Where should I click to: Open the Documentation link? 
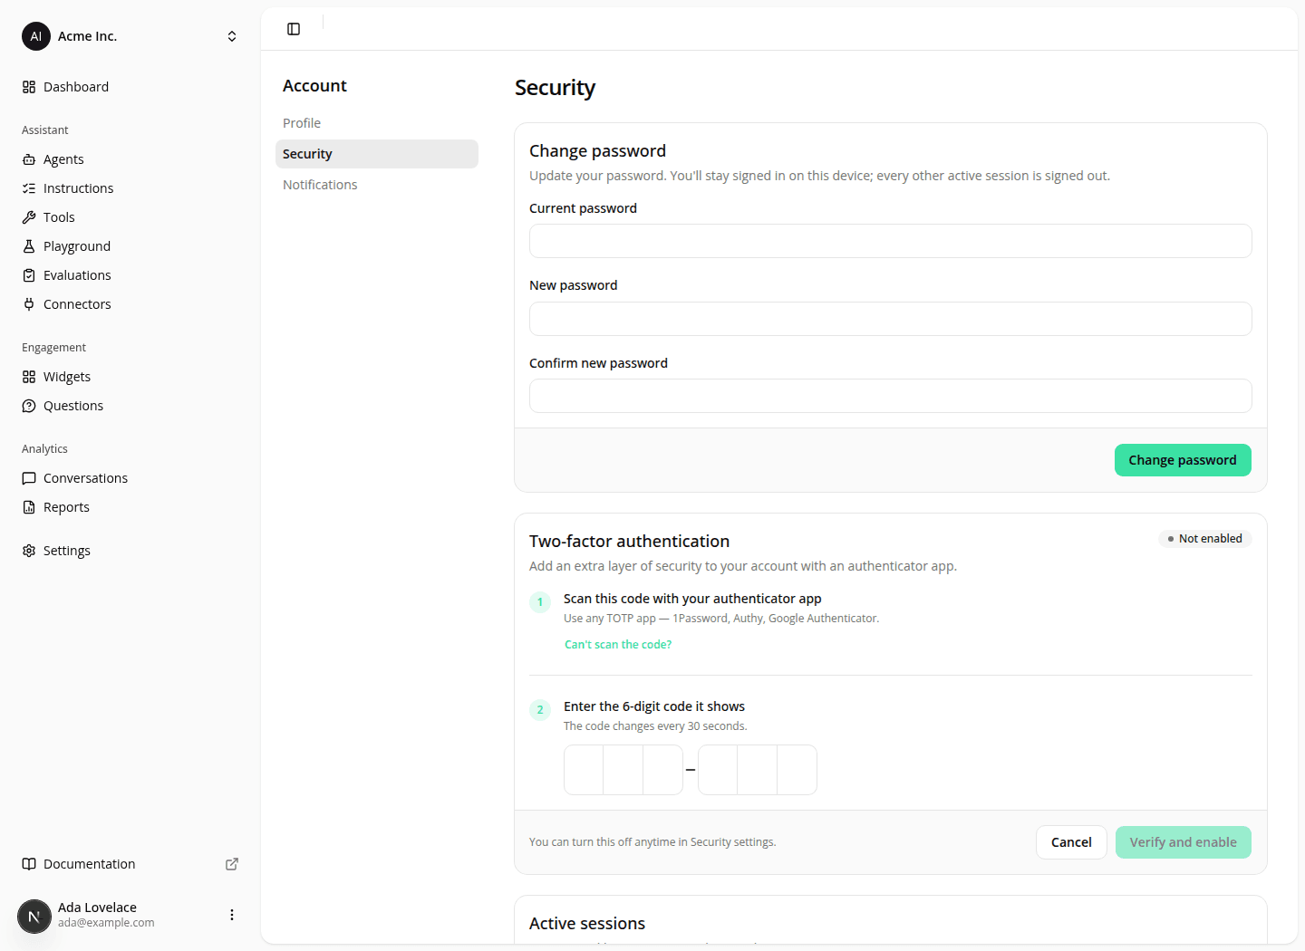coord(130,864)
